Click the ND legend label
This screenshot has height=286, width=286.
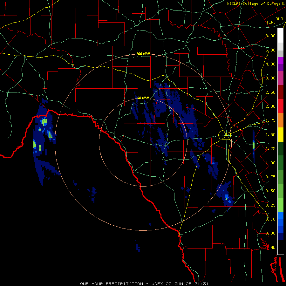[273, 248]
